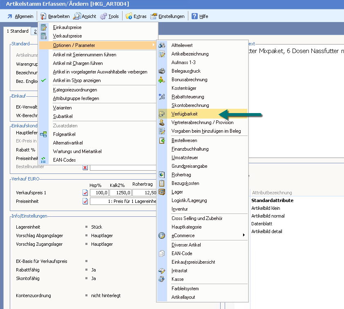Click the Rabattsteuerung icon
Image resolution: width=344 pixels, height=309 pixels.
[162, 97]
